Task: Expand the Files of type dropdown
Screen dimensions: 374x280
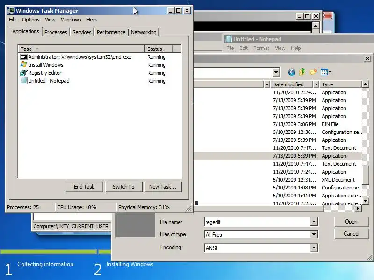Action: [x=314, y=235]
